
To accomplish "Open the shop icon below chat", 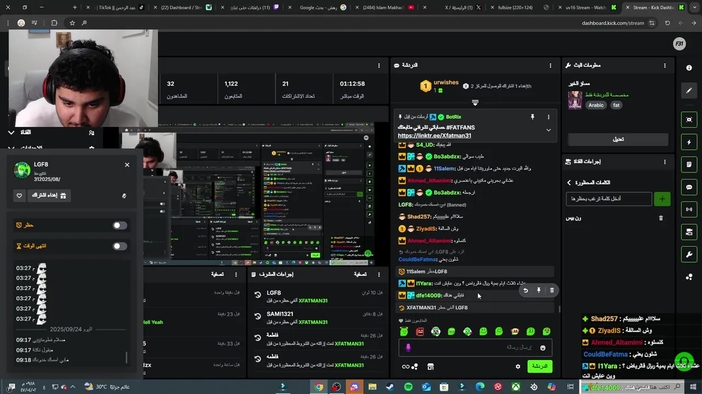I will tap(431, 367).
